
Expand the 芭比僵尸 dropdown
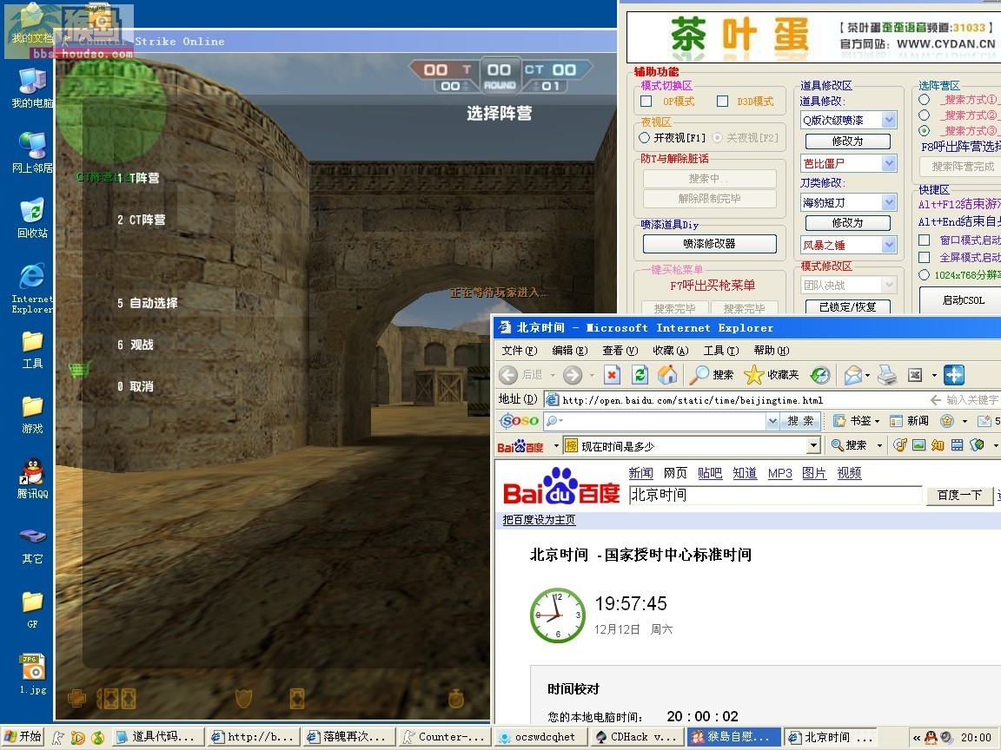tap(889, 163)
